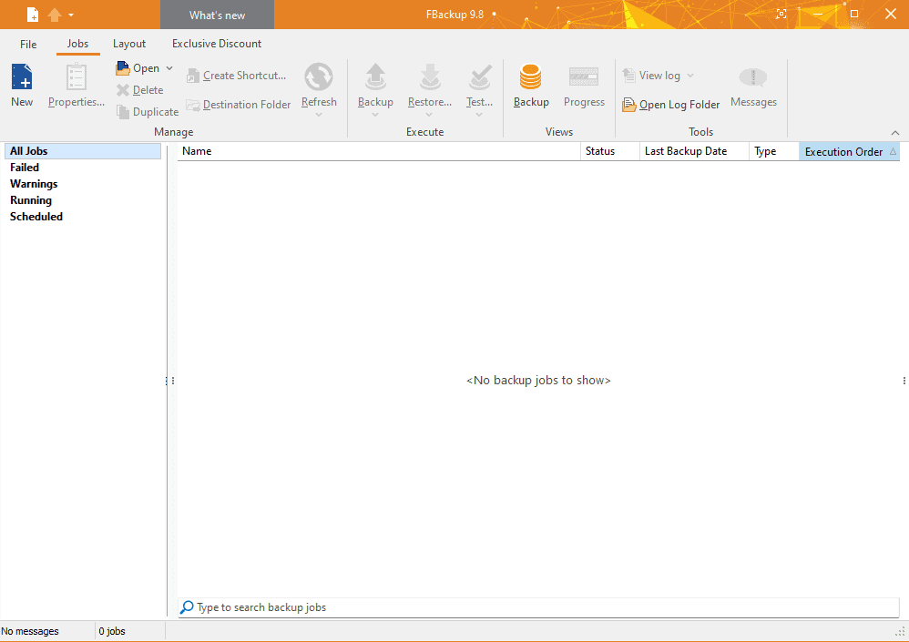Create a New backup job
The image size is (909, 642).
coord(22,86)
